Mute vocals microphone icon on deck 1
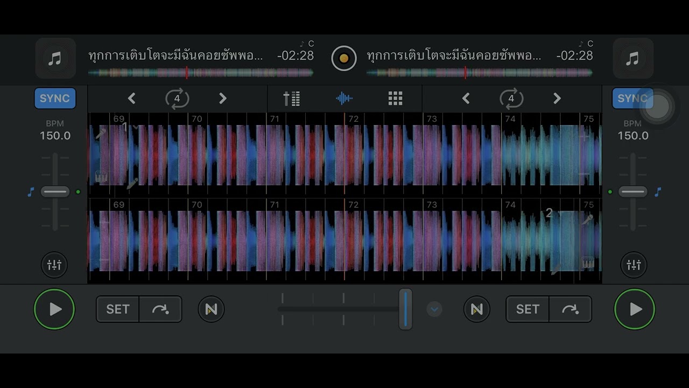The width and height of the screenshot is (689, 388). (100, 134)
